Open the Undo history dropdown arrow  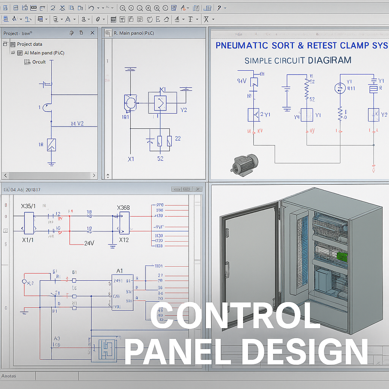(x=98, y=8)
